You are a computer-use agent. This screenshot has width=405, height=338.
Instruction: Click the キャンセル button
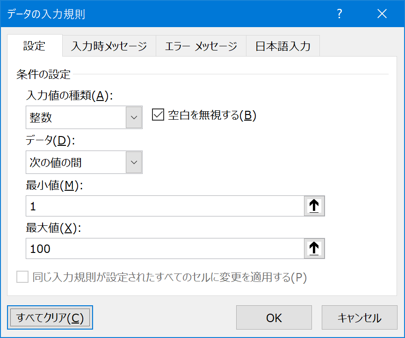359,318
